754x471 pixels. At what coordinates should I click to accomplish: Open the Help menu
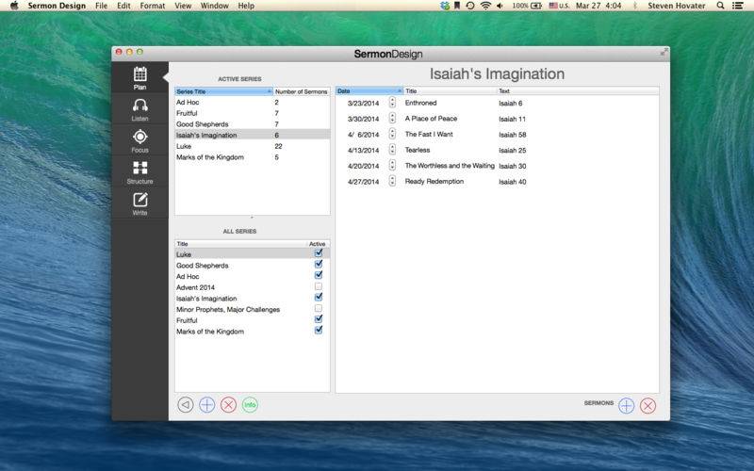point(246,6)
